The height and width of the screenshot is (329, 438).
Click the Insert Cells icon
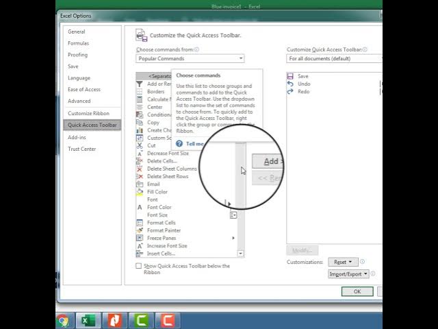pyautogui.click(x=140, y=254)
